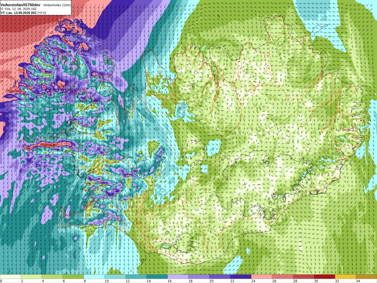Select the yellow-green 2–4 legend swatch

pos(32,277)
